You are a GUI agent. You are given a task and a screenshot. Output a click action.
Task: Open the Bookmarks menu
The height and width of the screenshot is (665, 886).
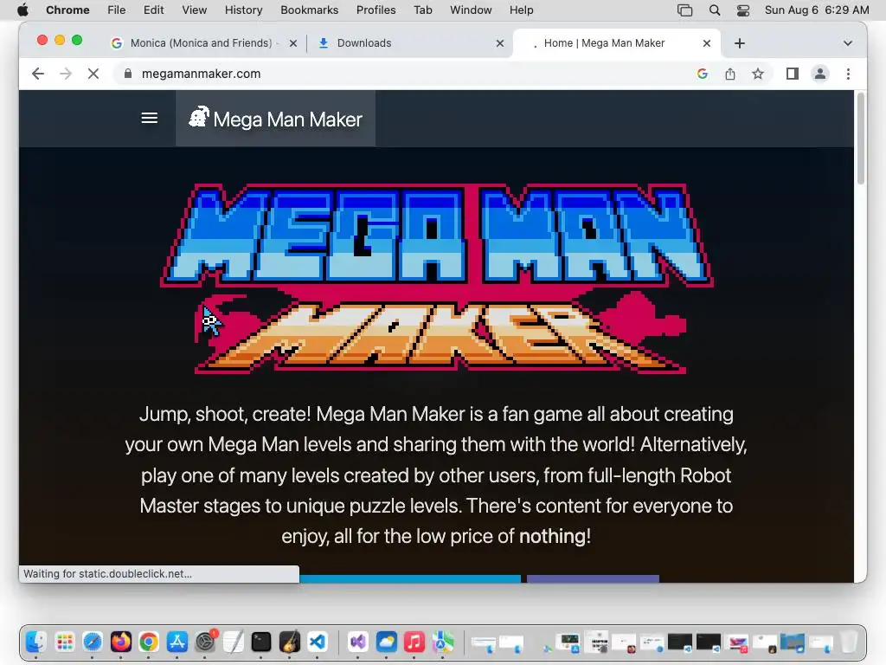click(309, 10)
